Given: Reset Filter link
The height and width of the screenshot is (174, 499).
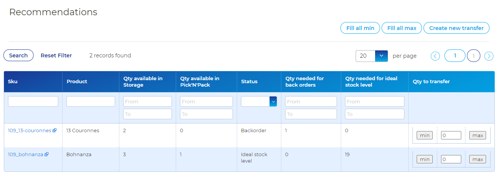Looking at the screenshot, I should [x=56, y=55].
